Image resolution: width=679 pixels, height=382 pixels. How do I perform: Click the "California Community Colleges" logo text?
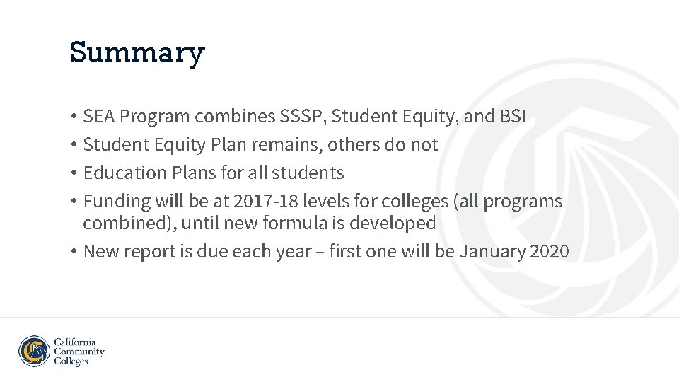(x=79, y=352)
